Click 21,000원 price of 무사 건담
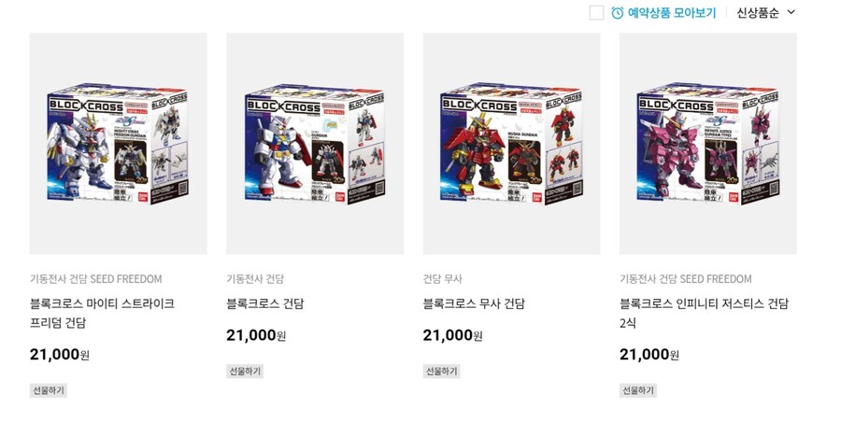841x422 pixels. 452,336
